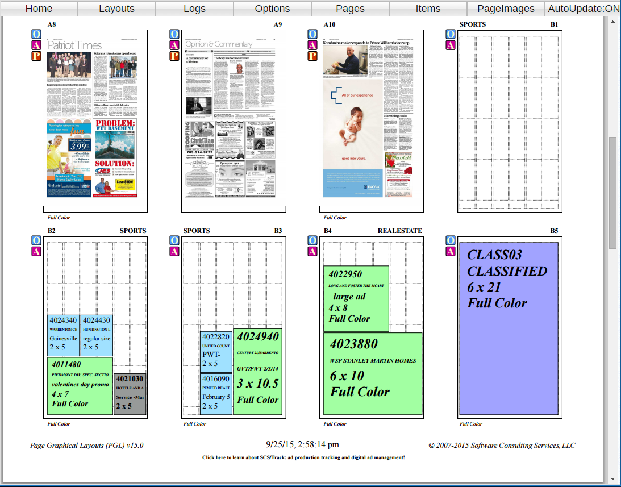Open the Opinion & Commentary page A9 thumbnail
This screenshot has height=487, width=621.
230,117
